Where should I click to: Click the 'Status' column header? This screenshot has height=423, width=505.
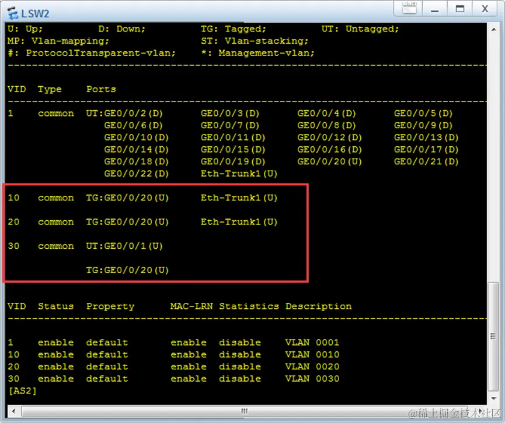(55, 306)
